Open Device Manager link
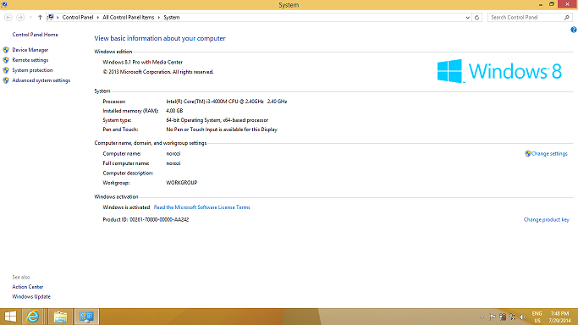Viewport: 578px width, 325px height. point(30,50)
